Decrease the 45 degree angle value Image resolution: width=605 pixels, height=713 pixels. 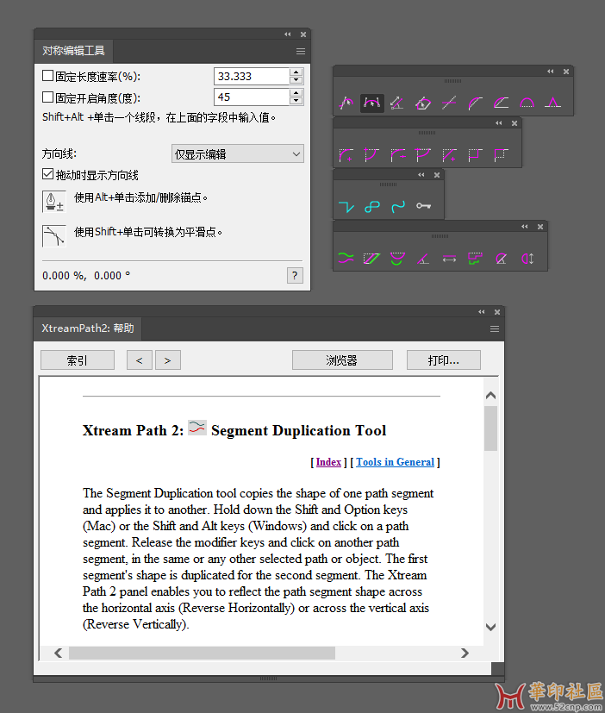[296, 101]
